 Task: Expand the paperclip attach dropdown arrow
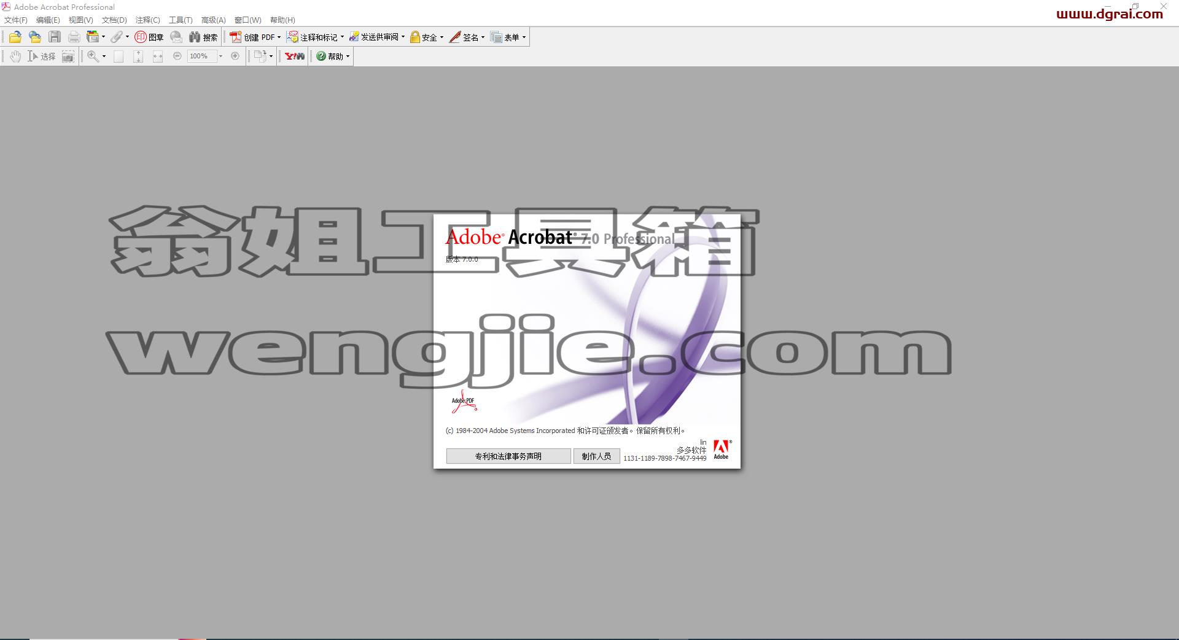tap(127, 37)
